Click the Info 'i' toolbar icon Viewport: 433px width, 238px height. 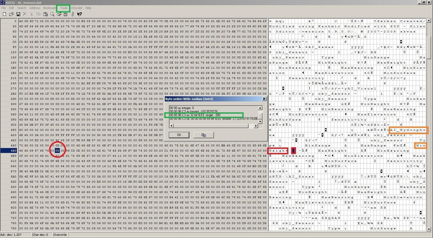(73, 14)
